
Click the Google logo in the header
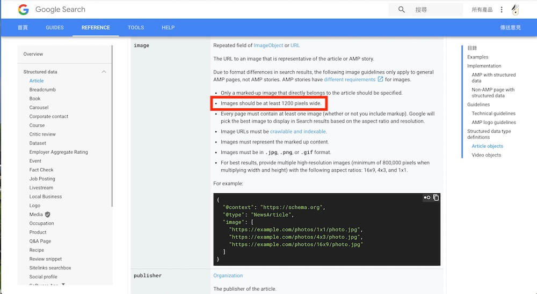pos(23,10)
